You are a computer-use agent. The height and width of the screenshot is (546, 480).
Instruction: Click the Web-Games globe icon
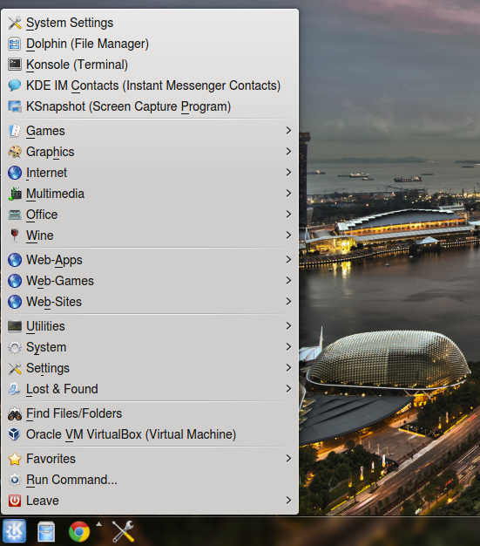coord(15,281)
